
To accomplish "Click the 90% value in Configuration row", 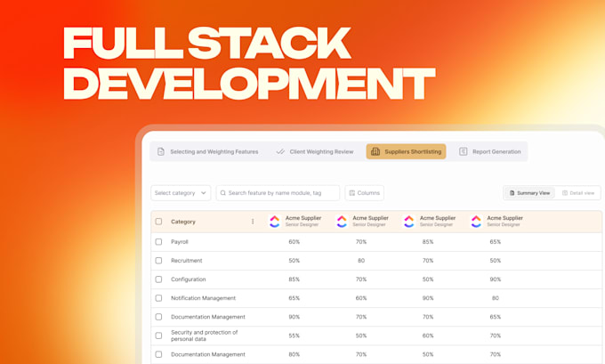I will coord(496,279).
